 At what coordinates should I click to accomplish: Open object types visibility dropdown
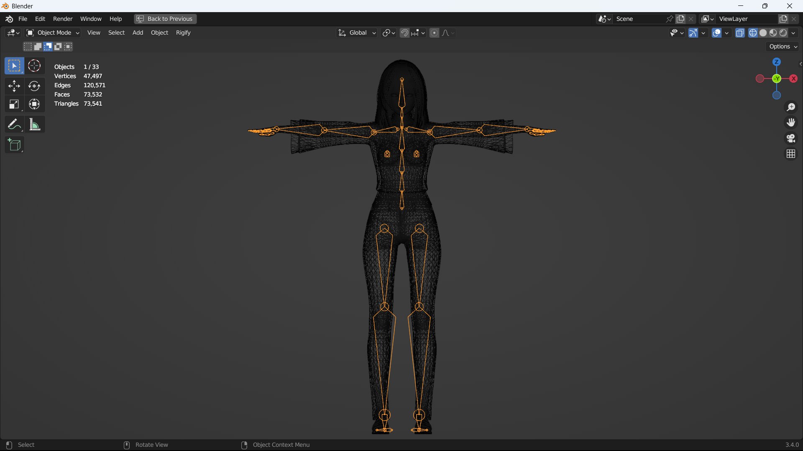(676, 33)
